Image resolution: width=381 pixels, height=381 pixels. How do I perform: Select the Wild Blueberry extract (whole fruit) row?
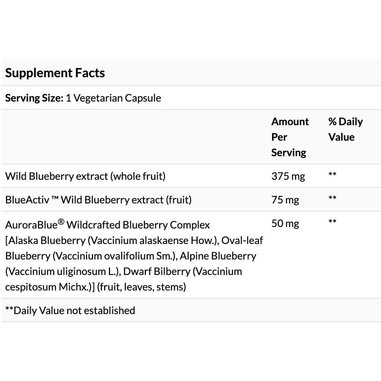click(190, 176)
